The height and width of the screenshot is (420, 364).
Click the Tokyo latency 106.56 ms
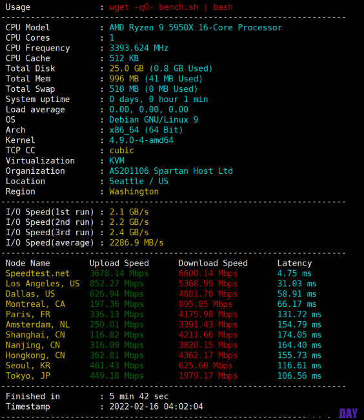(299, 376)
